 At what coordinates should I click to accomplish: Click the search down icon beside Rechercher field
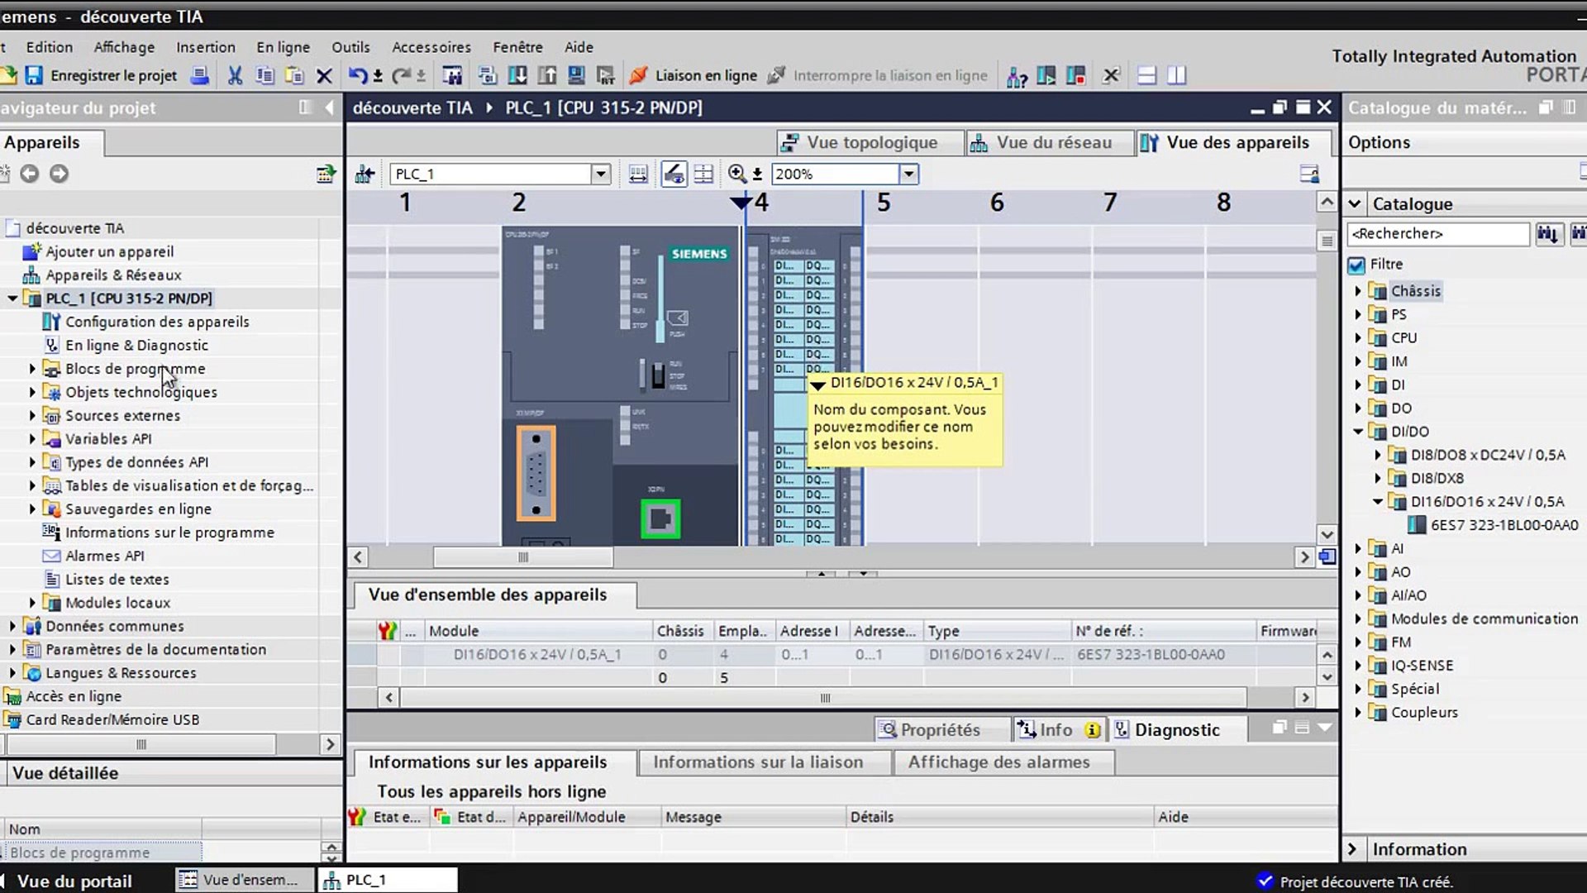coord(1547,234)
